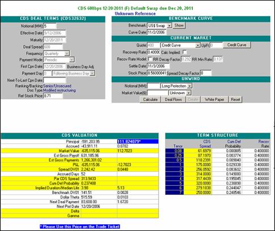Open Deal Flows
This screenshot has height=231, width=275.
pos(174,99)
